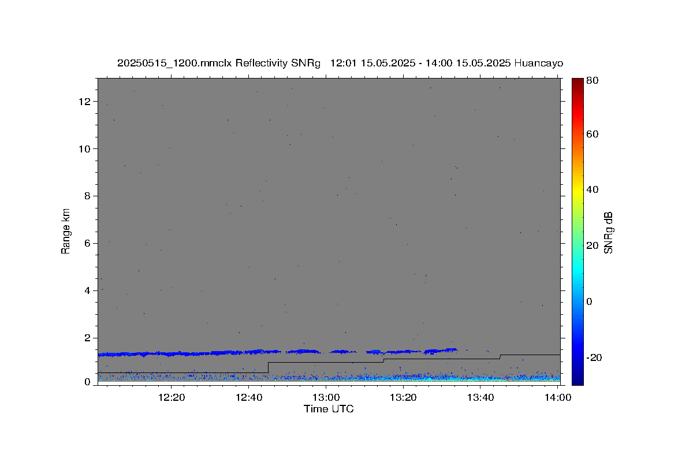This screenshot has width=693, height=462.
Task: Click the colorbar value 20
Action: pos(592,245)
